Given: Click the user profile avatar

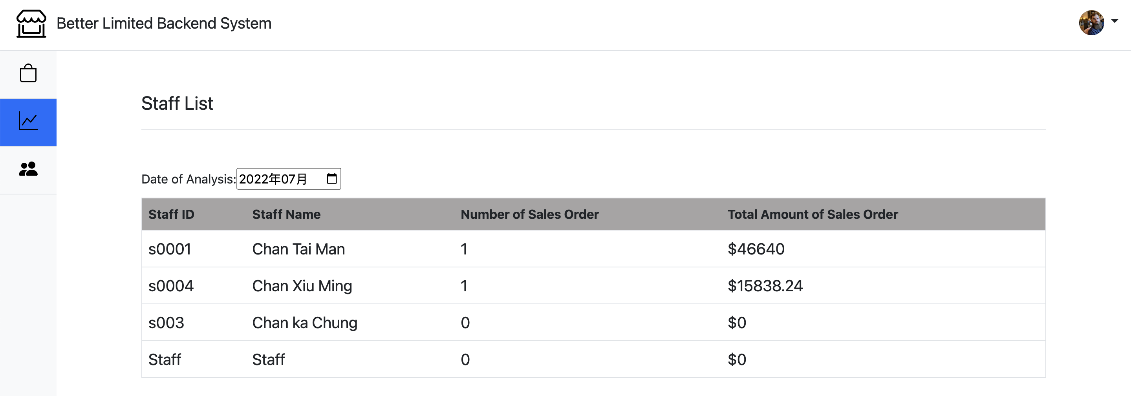Looking at the screenshot, I should (x=1091, y=23).
